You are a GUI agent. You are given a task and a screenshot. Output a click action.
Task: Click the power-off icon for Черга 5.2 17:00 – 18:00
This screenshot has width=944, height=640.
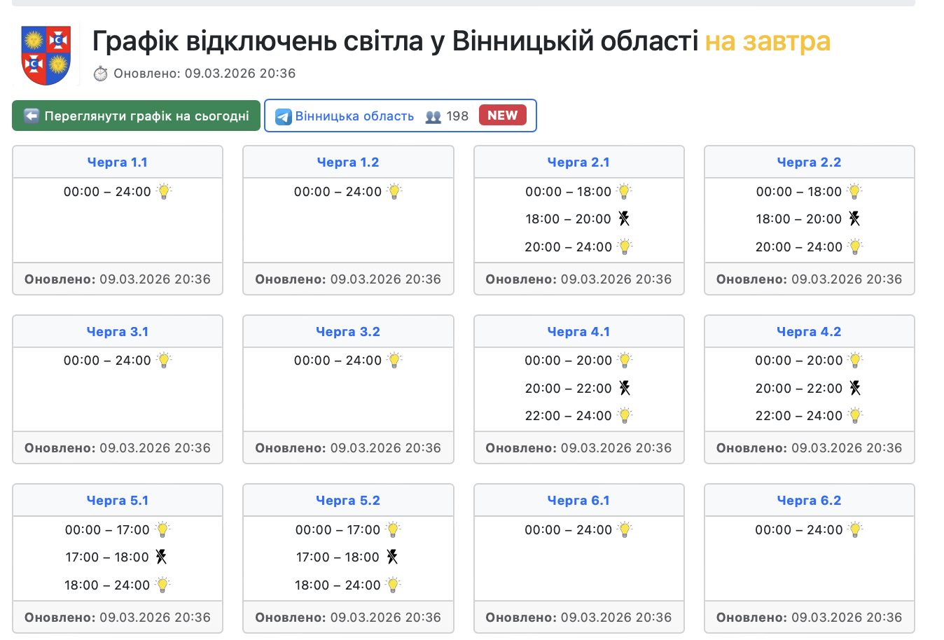[x=392, y=557]
